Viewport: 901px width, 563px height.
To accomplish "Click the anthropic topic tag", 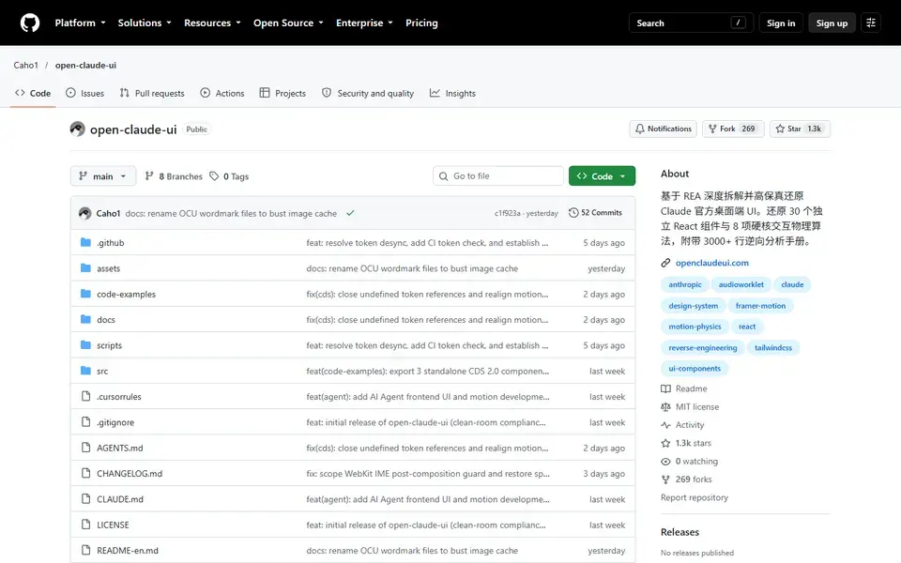I will coord(685,284).
